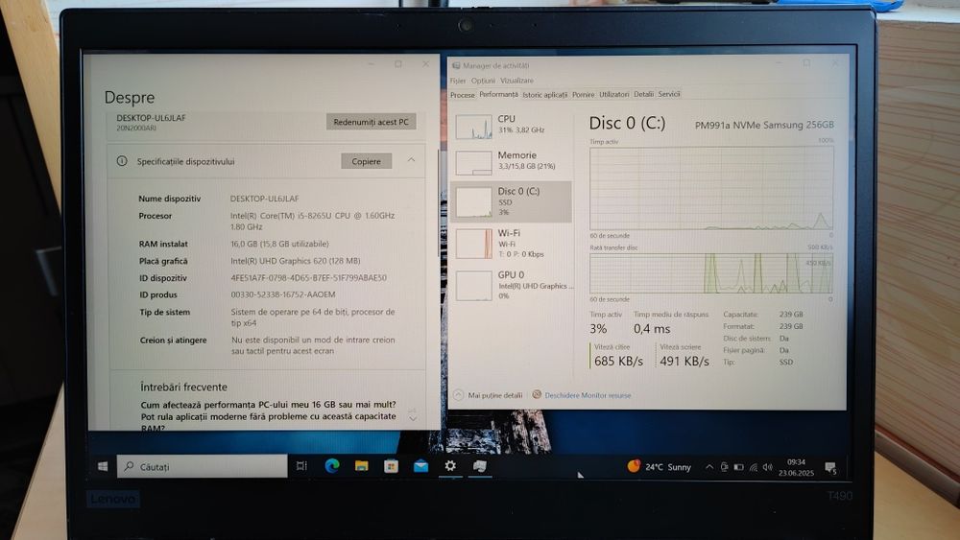Click the info icon beside Specificațiile dispozitivului
Screen dimensions: 960x540
122,161
